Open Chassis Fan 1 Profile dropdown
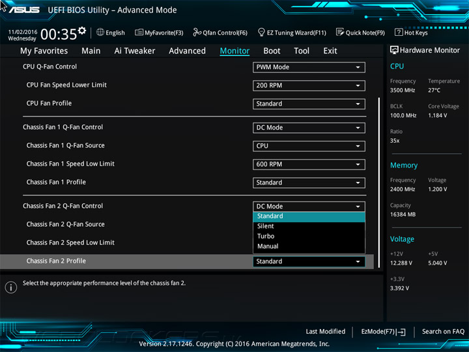 (x=309, y=183)
